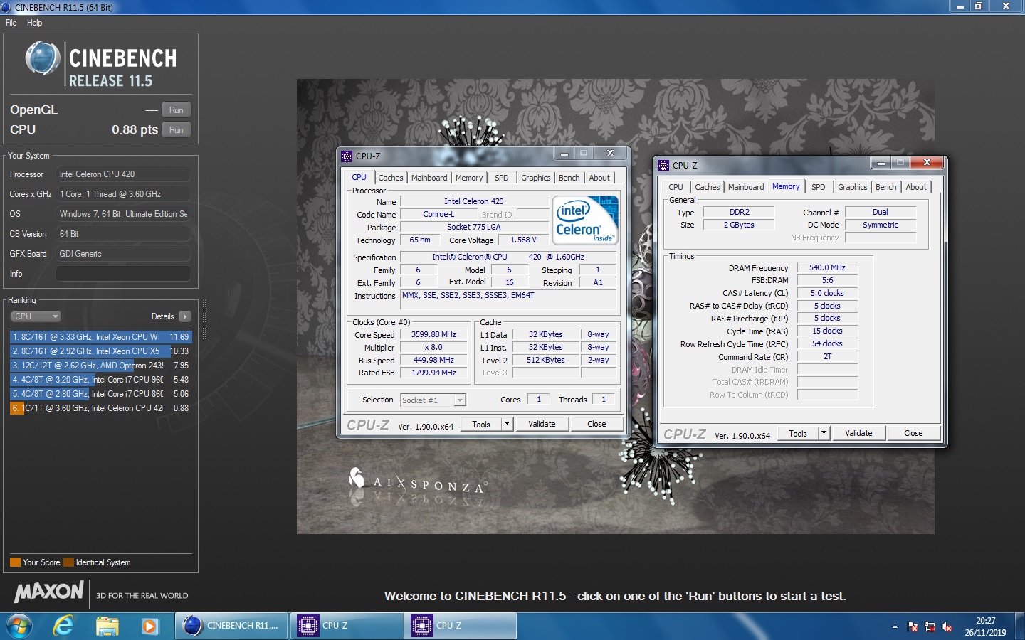Viewport: 1025px width, 640px height.
Task: Click the CPU-Z title bar icon in left window
Action: (347, 156)
